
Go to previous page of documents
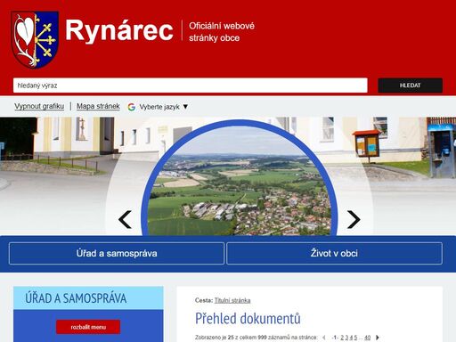(x=324, y=338)
